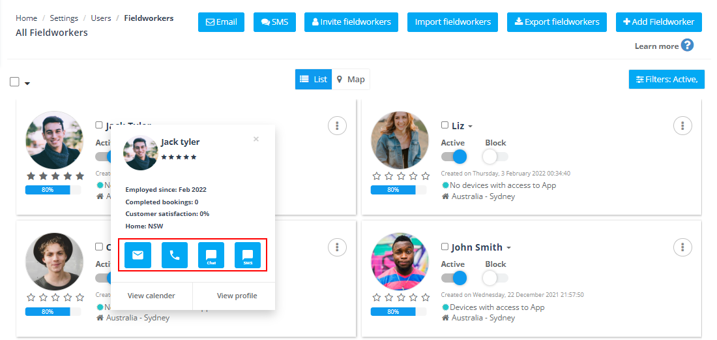Open the Filters: Active dropdown
The width and height of the screenshot is (717, 340).
[666, 79]
